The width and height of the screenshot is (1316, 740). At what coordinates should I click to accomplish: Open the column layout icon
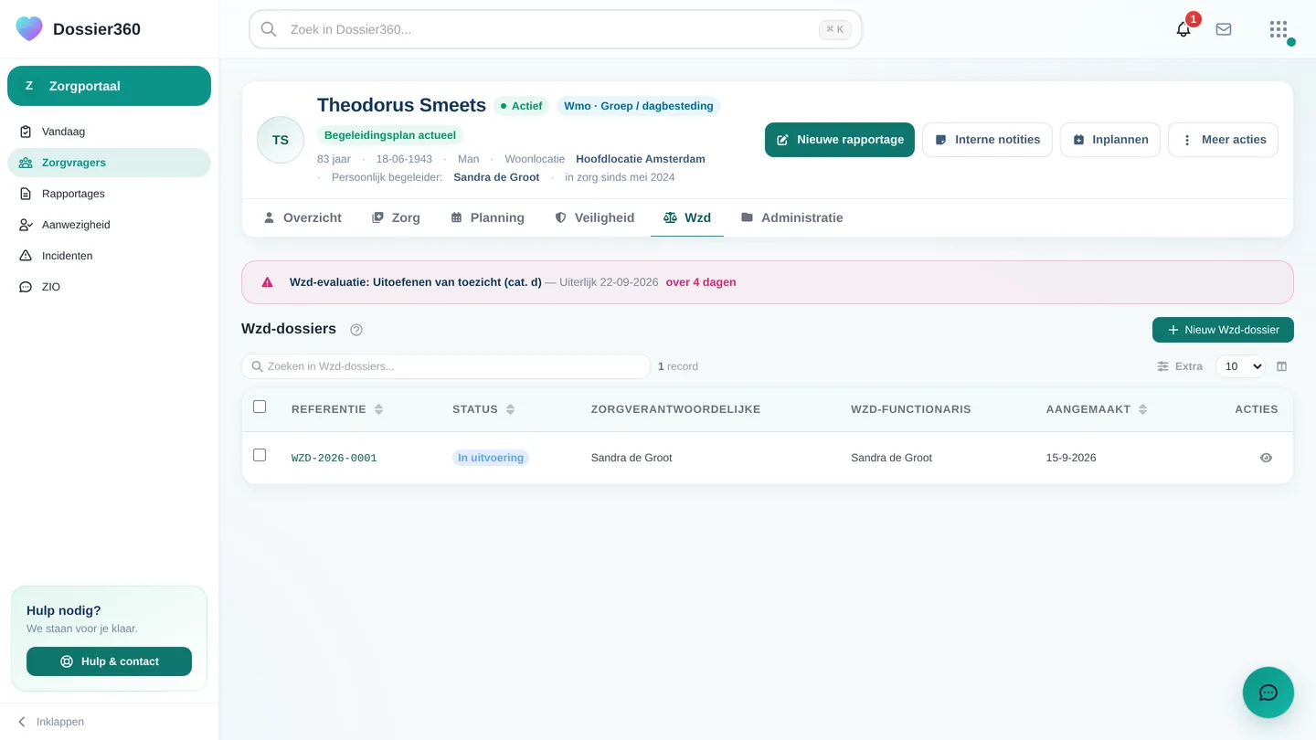[x=1281, y=366]
